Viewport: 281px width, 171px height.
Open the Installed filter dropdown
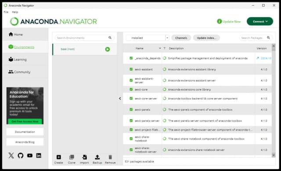point(148,38)
